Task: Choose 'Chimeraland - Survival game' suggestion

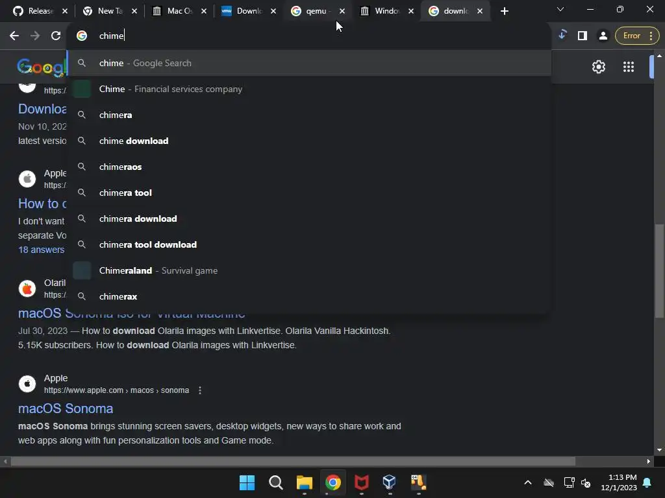Action: 310,270
